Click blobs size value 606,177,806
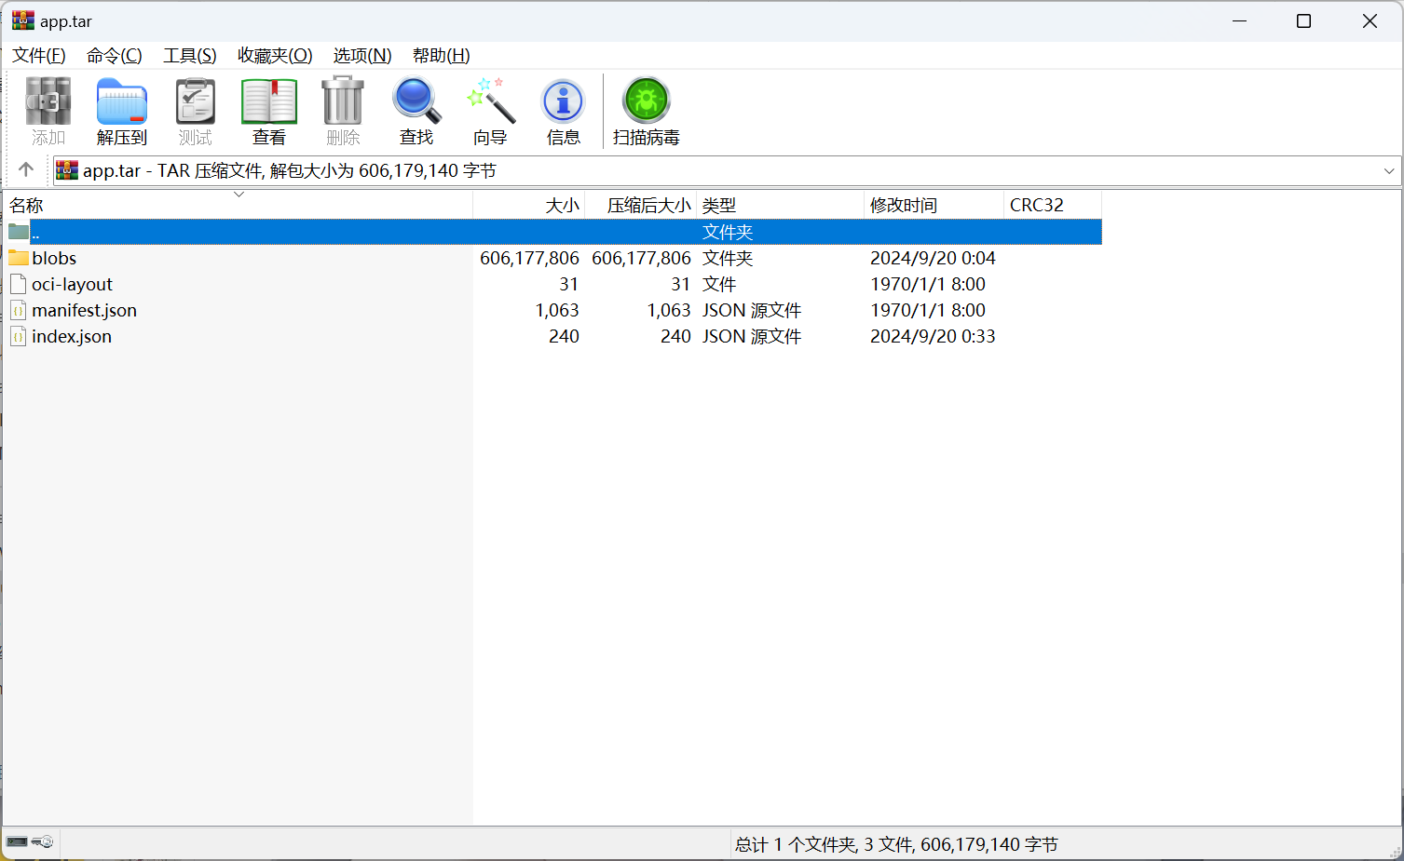 click(529, 258)
